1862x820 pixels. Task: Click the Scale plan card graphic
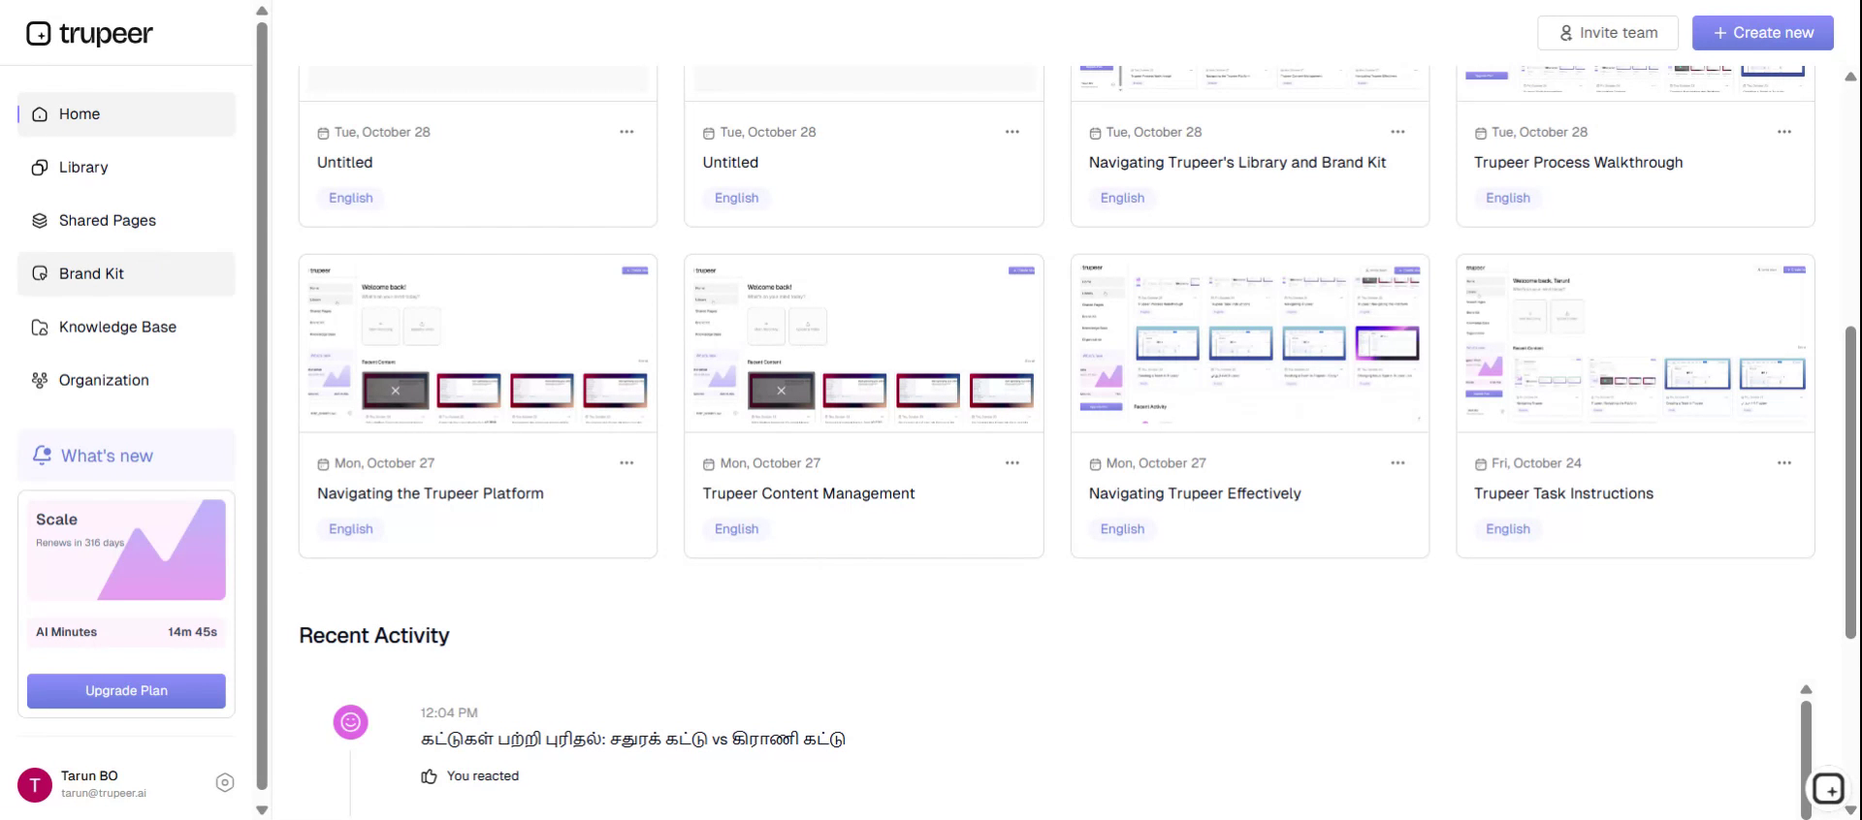126,550
